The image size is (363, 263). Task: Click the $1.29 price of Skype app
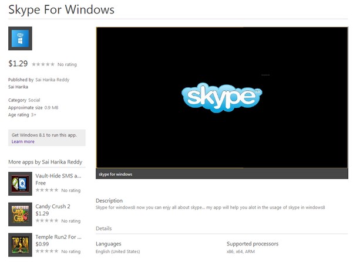[18, 63]
